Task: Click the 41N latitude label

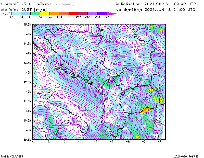Action: [x=29, y=111]
